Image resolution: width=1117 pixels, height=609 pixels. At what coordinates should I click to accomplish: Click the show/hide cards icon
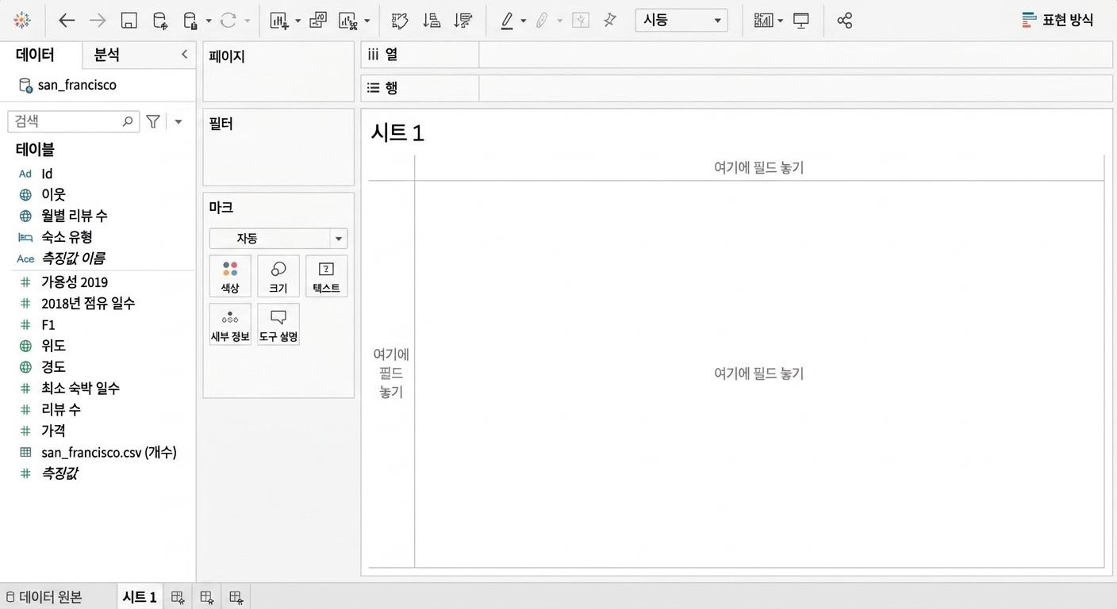coord(763,21)
